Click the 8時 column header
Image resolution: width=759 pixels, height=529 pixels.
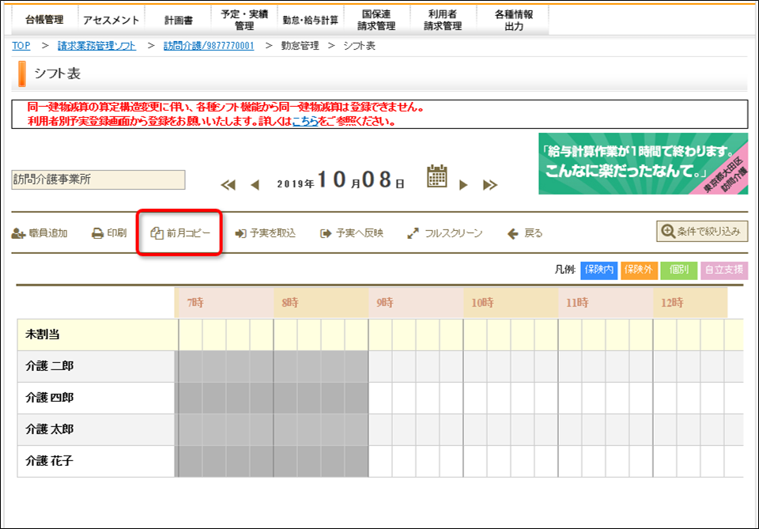point(321,303)
